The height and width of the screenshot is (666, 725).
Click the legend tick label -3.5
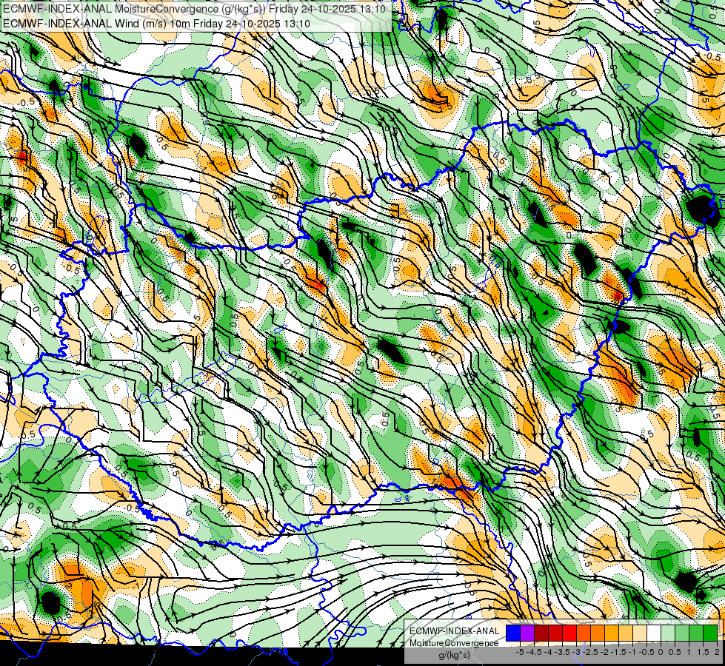(x=562, y=652)
